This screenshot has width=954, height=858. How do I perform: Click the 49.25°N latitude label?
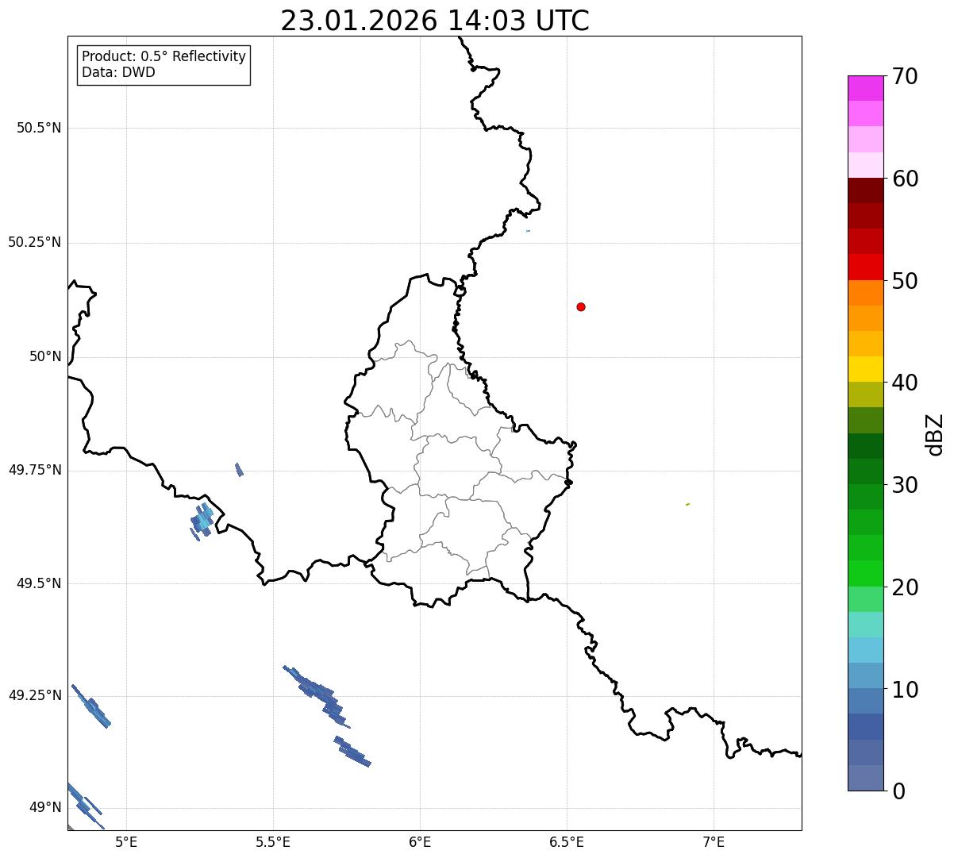coord(35,695)
